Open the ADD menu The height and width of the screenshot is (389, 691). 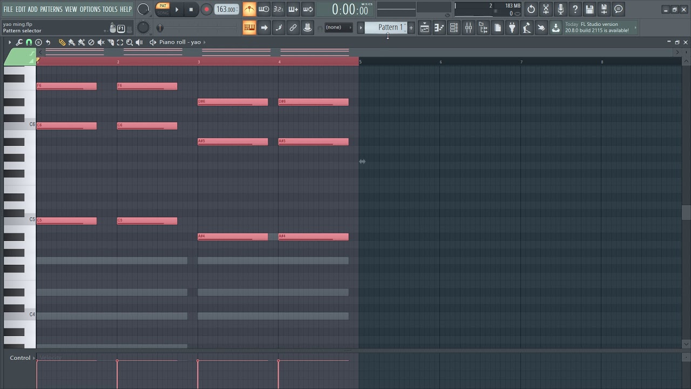click(x=33, y=9)
